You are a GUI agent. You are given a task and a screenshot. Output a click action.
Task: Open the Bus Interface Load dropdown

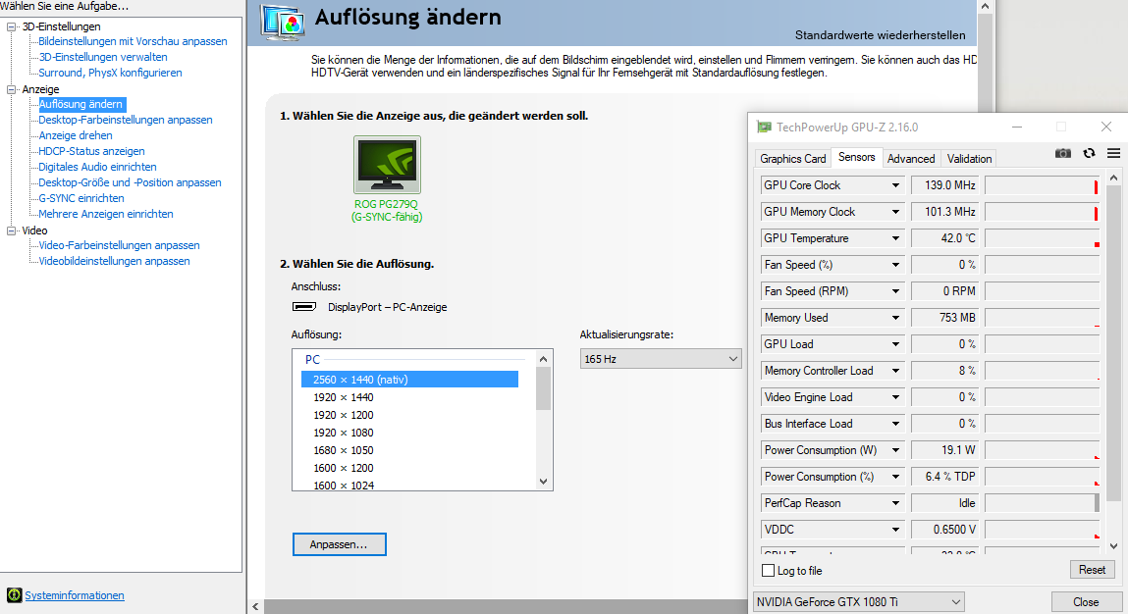(895, 424)
